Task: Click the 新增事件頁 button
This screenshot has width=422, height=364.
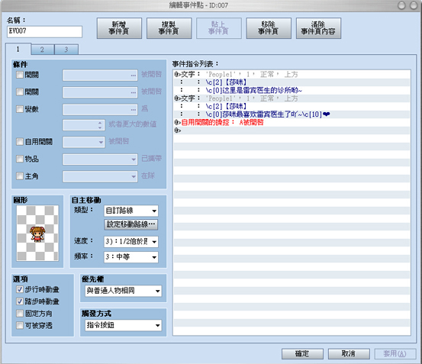Action: (119, 28)
